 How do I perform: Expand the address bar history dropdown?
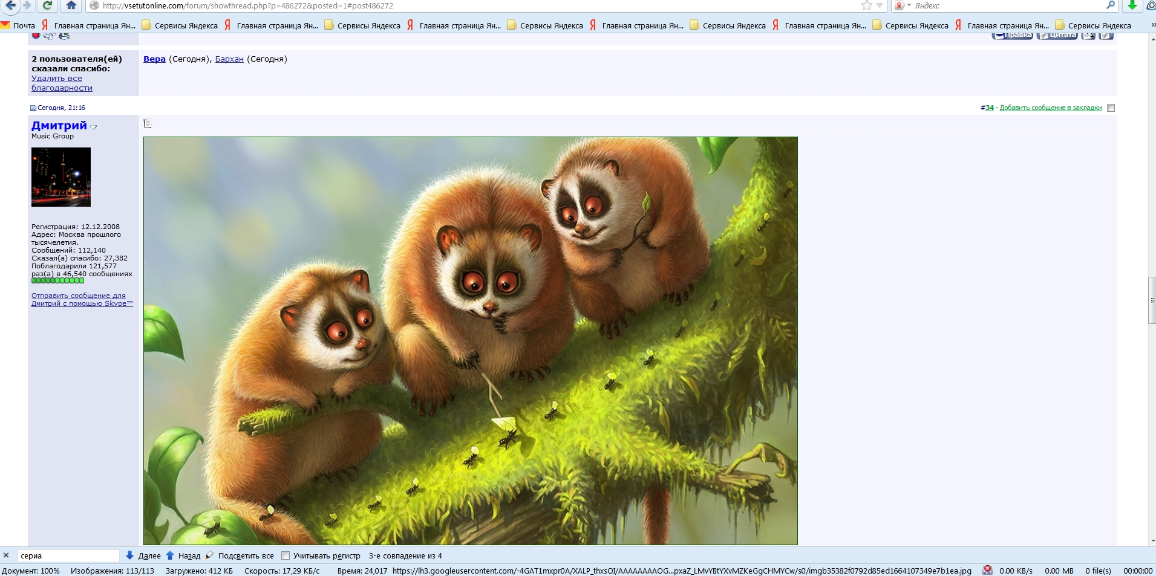(880, 6)
